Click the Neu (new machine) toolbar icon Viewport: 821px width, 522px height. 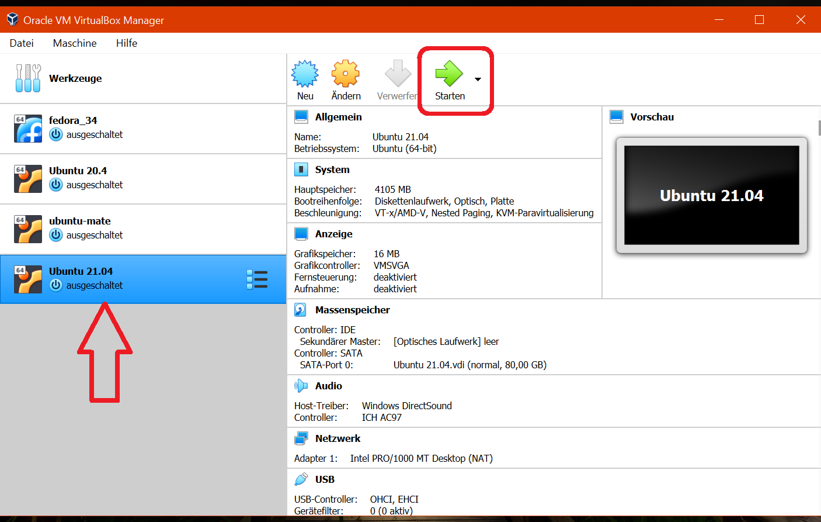[305, 74]
